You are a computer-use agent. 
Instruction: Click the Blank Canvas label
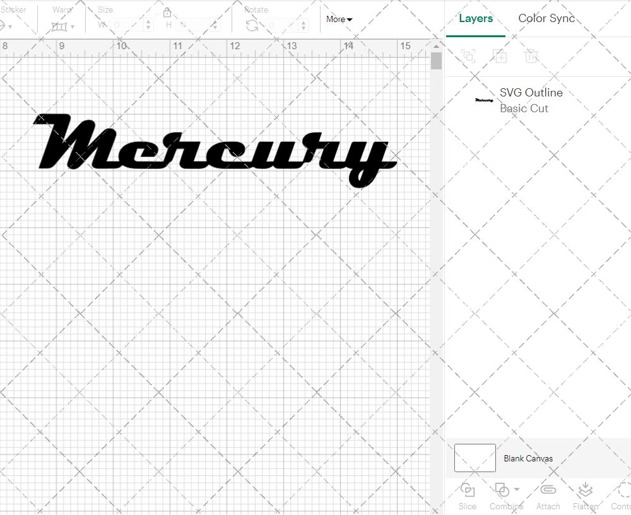click(528, 458)
